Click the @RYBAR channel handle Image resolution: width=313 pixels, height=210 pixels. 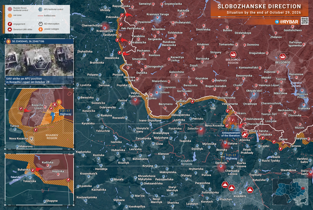tap(289, 22)
